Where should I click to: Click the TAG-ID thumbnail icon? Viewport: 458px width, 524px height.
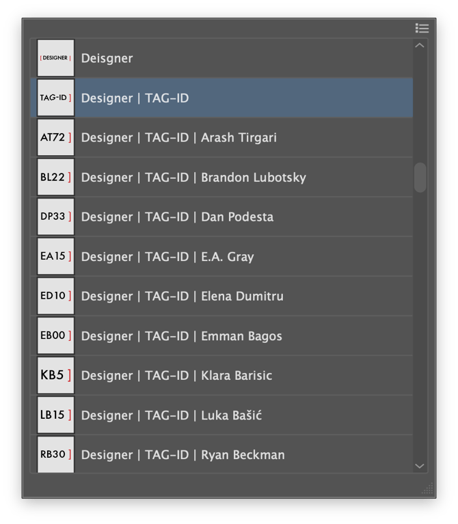pyautogui.click(x=55, y=98)
